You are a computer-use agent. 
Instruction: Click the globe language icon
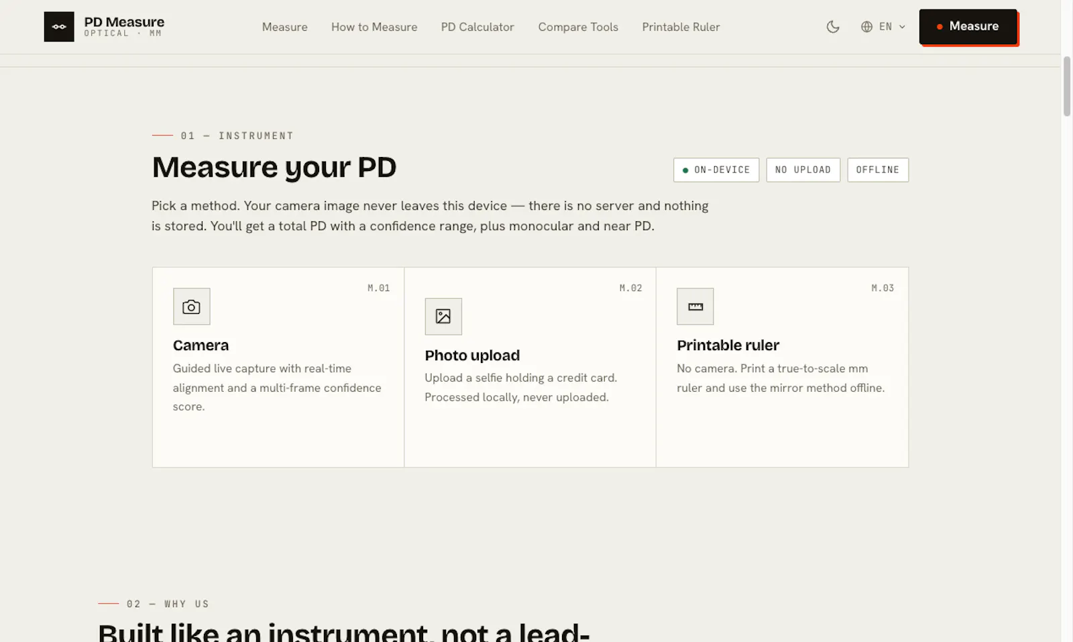[866, 27]
